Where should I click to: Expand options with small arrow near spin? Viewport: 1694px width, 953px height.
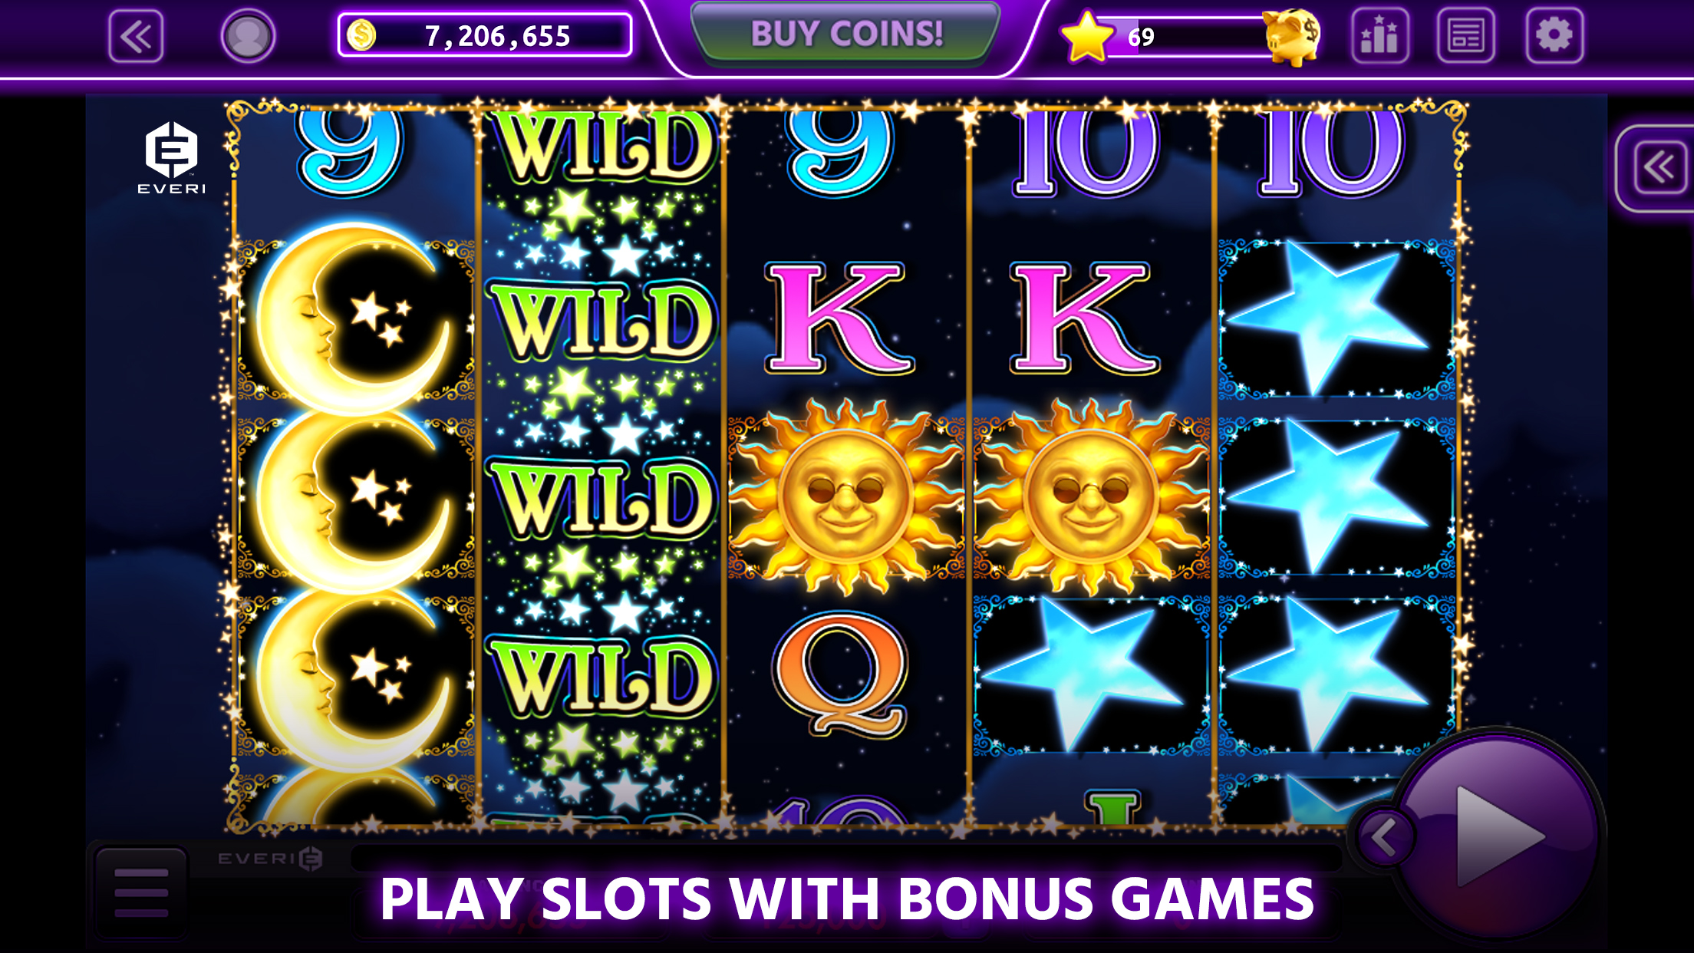point(1385,838)
